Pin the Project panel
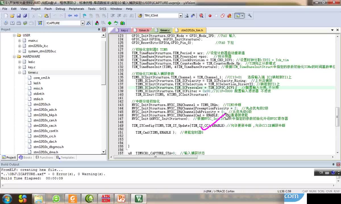Screen dimensions: 341x204 pyautogui.click(x=99, y=29)
